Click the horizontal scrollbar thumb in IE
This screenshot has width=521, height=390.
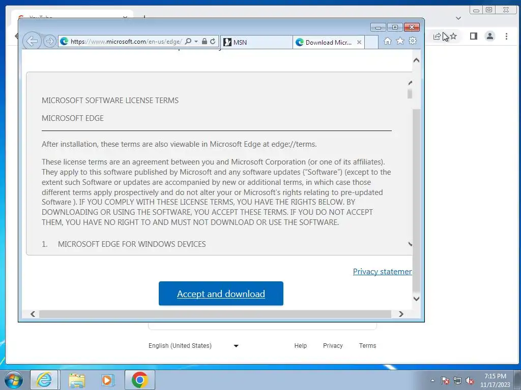[x=215, y=314]
